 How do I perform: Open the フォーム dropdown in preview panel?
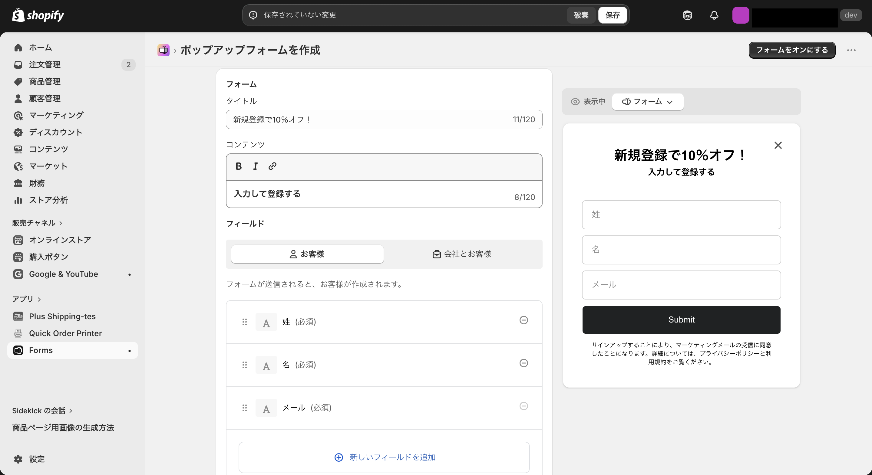tap(647, 101)
